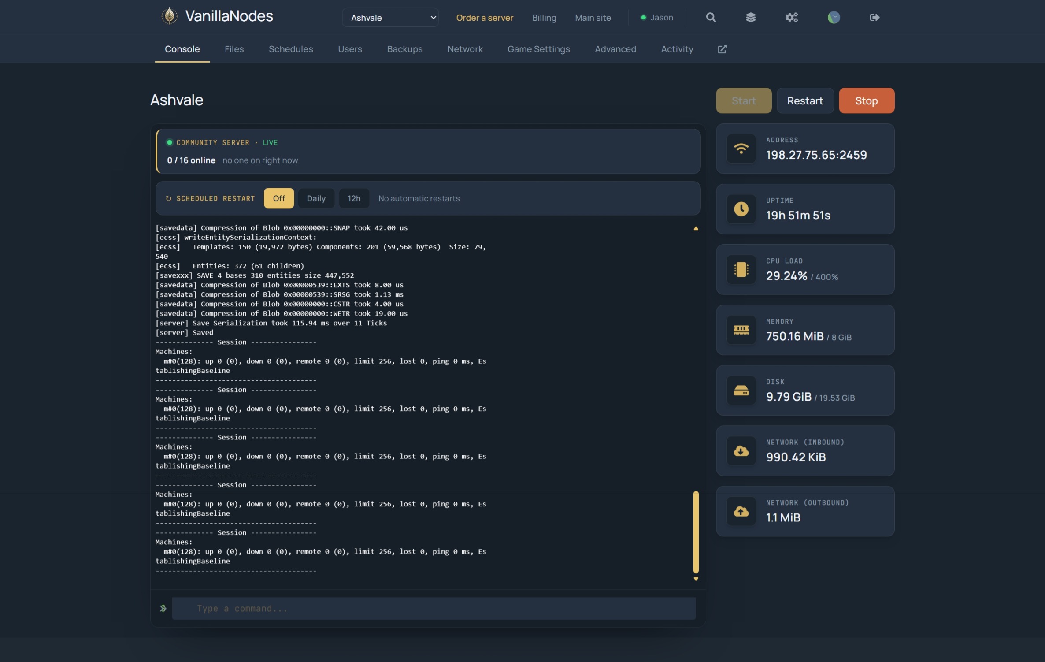Open the Network tab

point(465,49)
